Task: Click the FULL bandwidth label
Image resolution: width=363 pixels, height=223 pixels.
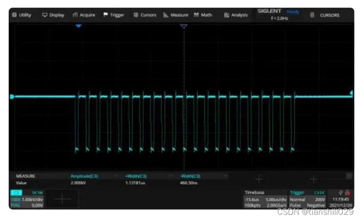Action: pyautogui.click(x=15, y=205)
